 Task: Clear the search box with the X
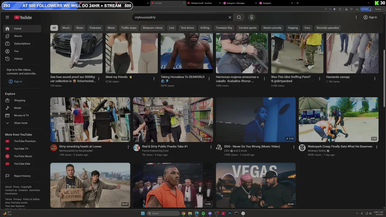(x=230, y=17)
